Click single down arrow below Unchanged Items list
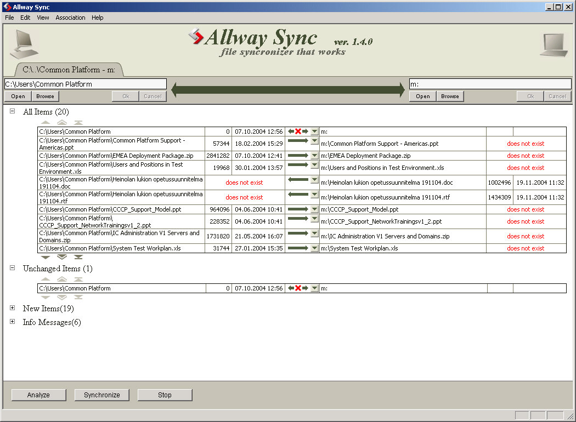 (46, 297)
